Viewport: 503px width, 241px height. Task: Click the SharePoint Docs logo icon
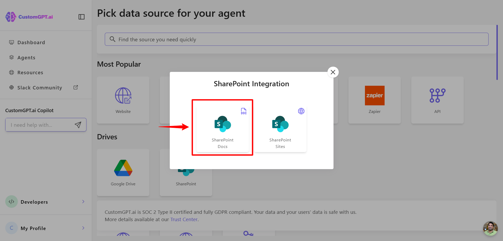223,124
